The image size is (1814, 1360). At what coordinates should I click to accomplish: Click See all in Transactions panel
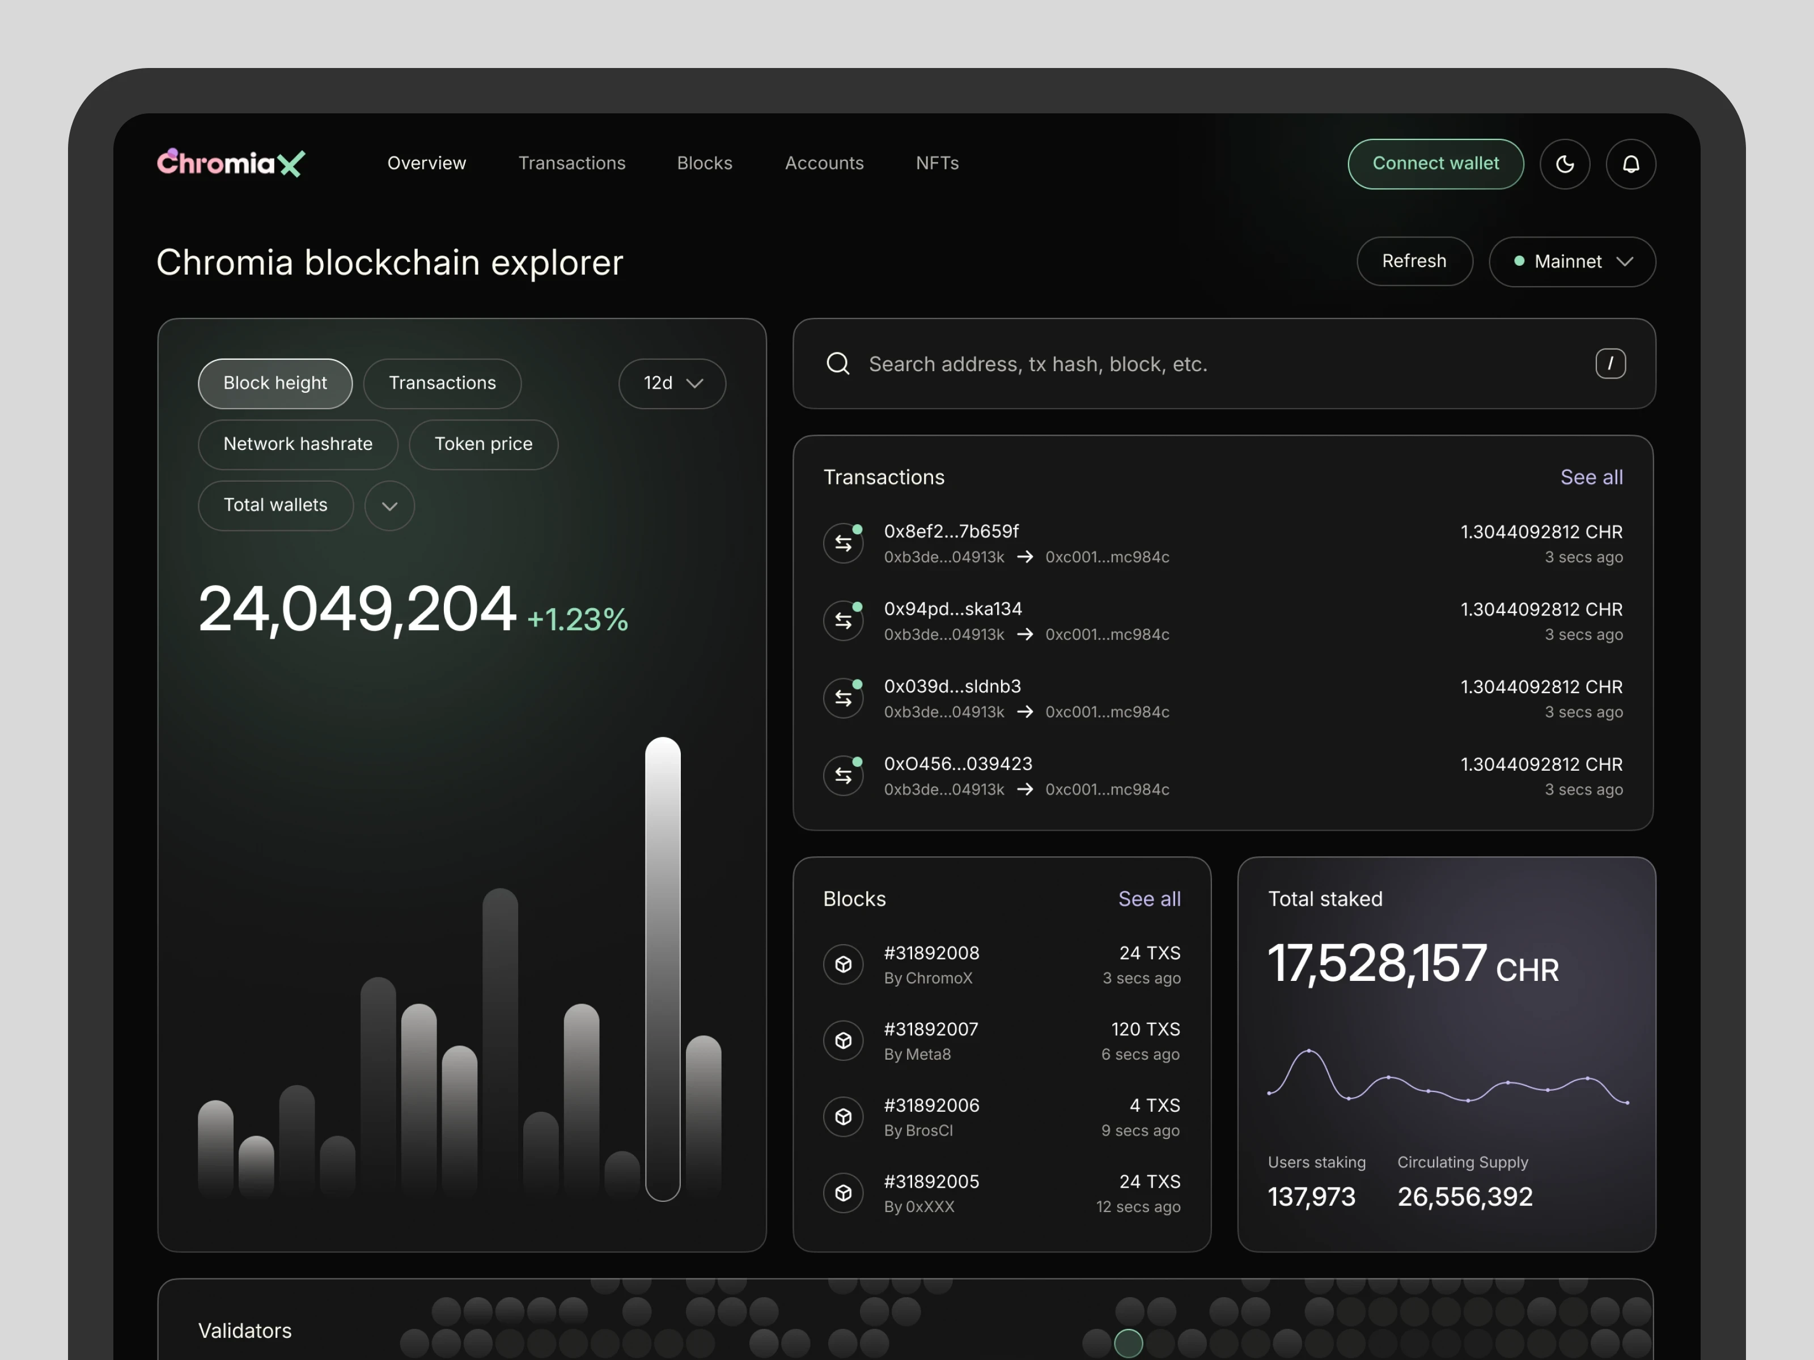click(1591, 477)
